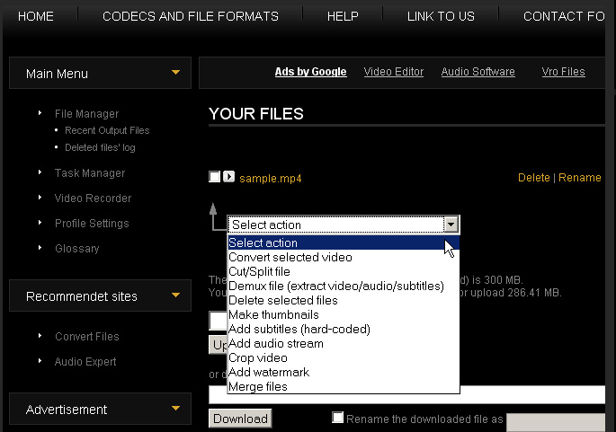Choose Merge files option
The width and height of the screenshot is (616, 432).
344,387
